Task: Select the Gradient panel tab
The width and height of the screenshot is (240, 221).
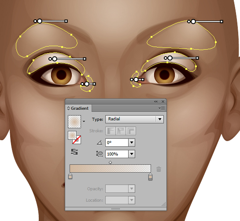Action: [78, 108]
